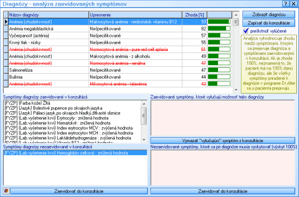
Task: Select 'Bolestivé pupence po okrajoch jazyka' symptom
Action: coord(72,108)
